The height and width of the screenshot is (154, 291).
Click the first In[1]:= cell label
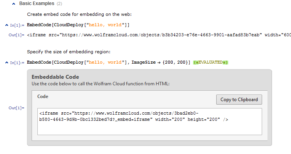(x=17, y=25)
